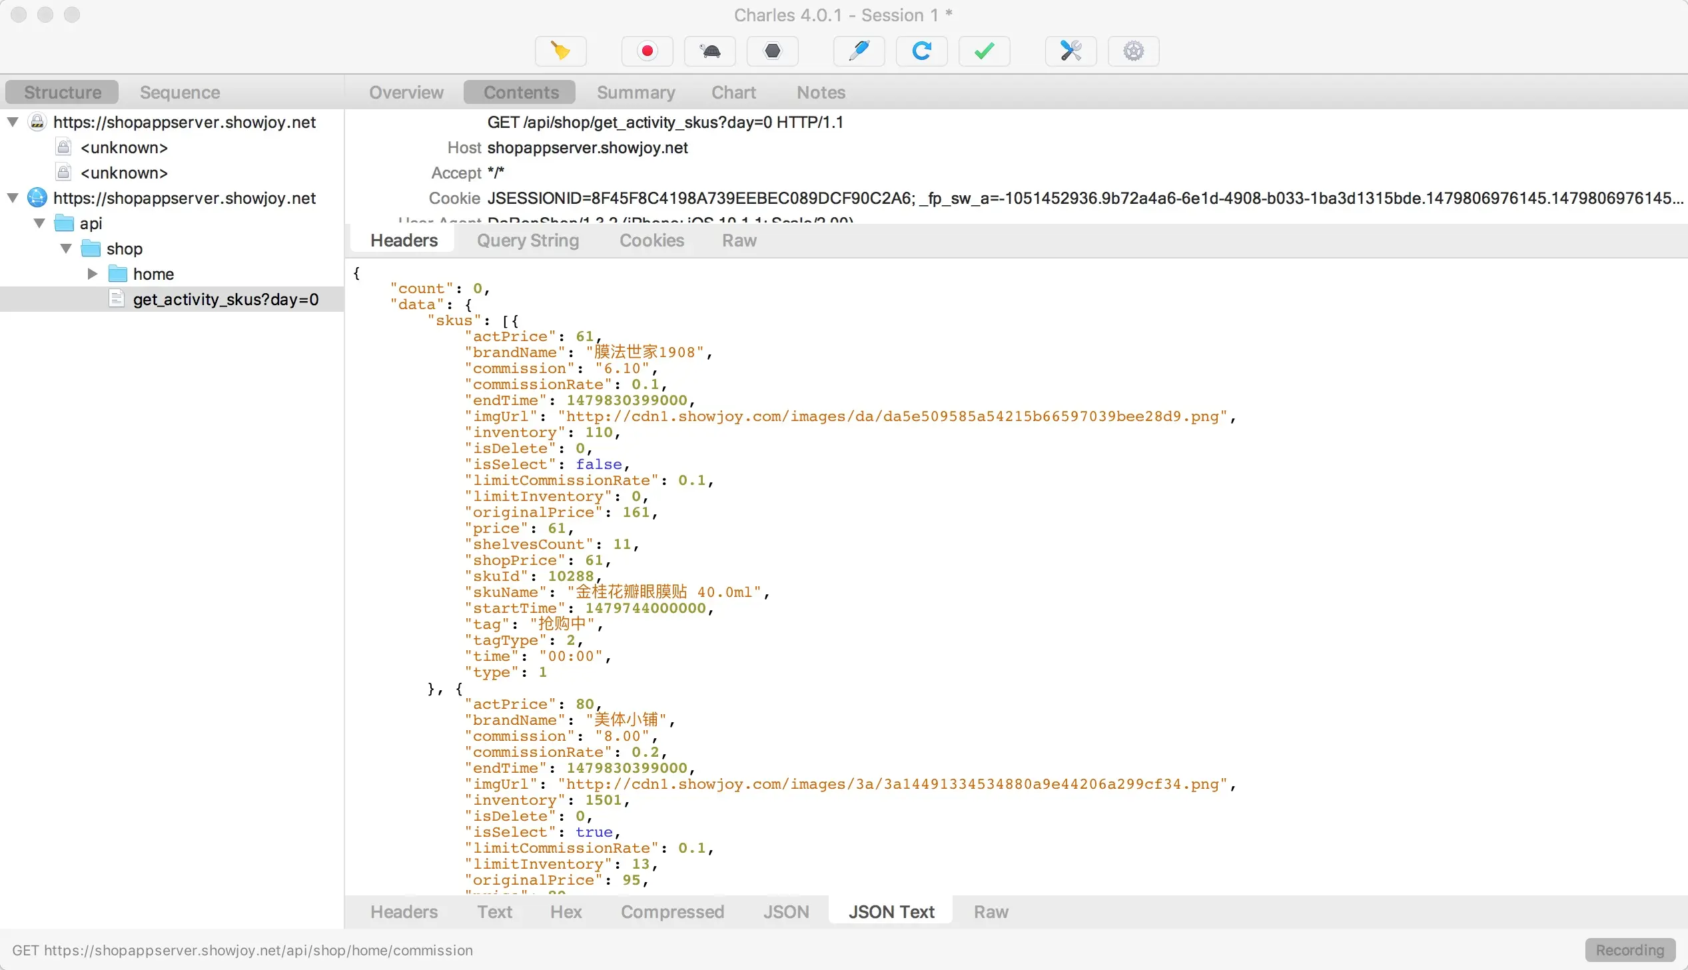This screenshot has height=970, width=1688.
Task: Open the Summary tab
Action: [x=635, y=92]
